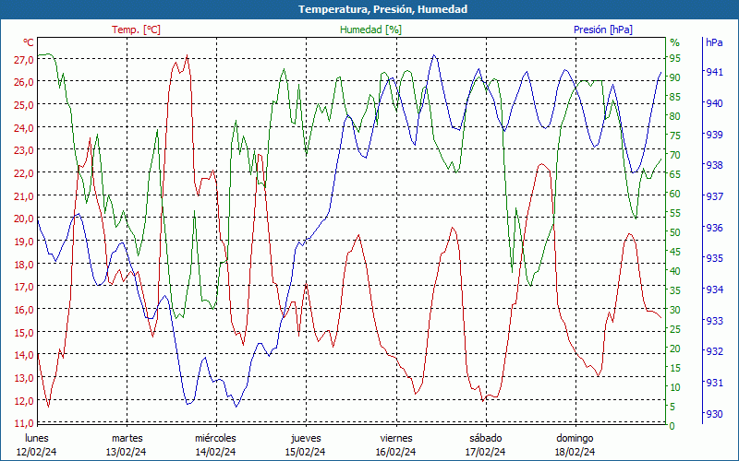Click the 12/02/24 date label
739x461 pixels.
[x=36, y=452]
